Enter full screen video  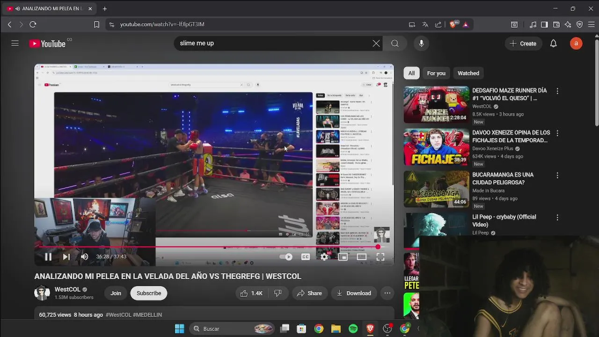click(x=380, y=256)
